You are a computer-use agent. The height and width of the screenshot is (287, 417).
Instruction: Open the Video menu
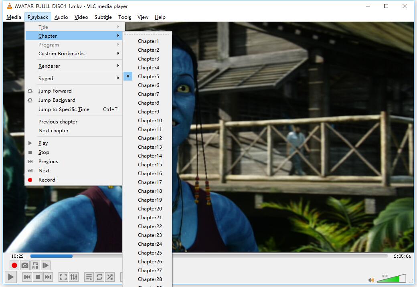(81, 17)
